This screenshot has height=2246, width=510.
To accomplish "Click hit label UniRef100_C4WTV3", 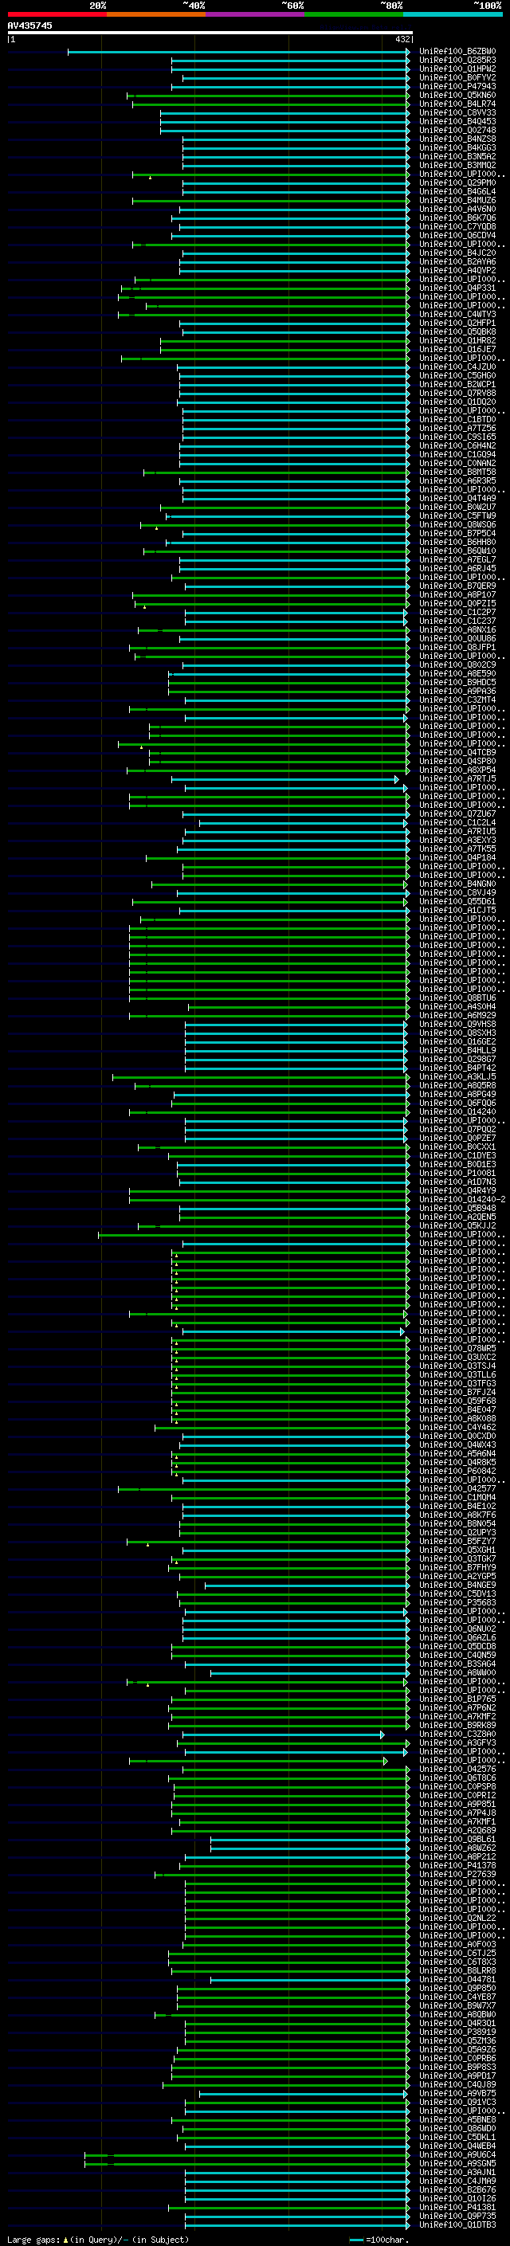I will pyautogui.click(x=457, y=314).
